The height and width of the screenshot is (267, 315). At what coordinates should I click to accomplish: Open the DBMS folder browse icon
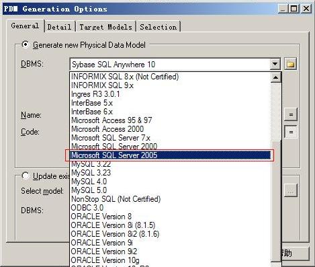pos(290,65)
